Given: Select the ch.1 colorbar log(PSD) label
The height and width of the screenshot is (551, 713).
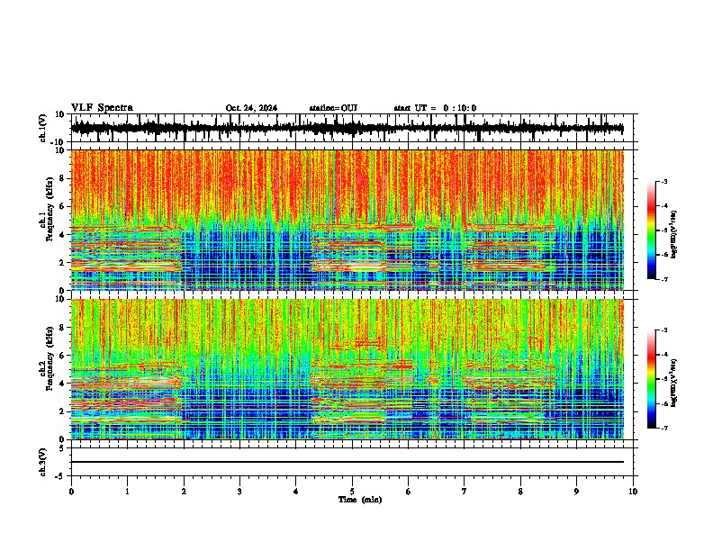Looking at the screenshot, I should click(x=673, y=234).
